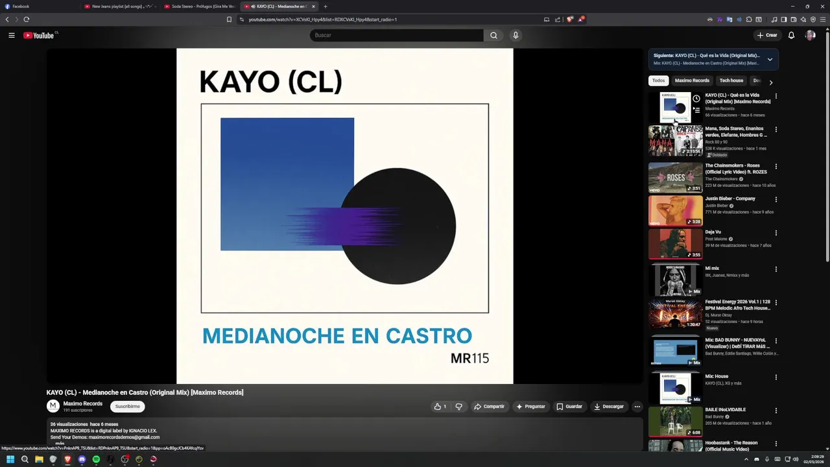Viewport: 830px width, 467px height.
Task: Show hidden system tray icons
Action: [x=746, y=459]
